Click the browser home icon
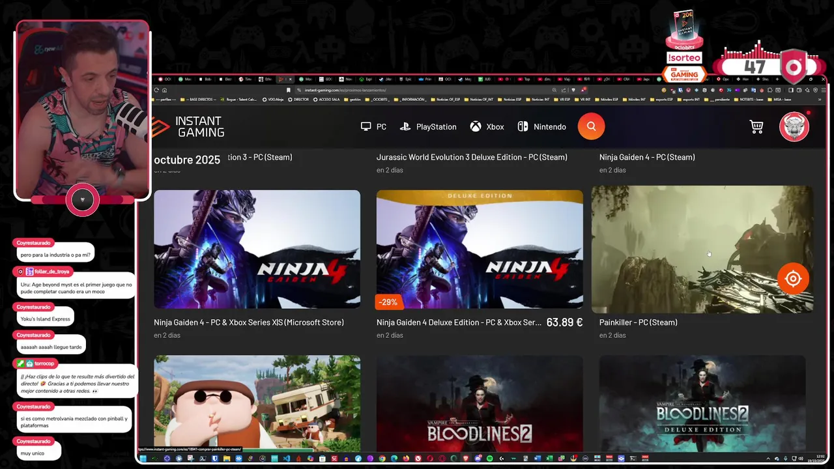Image resolution: width=834 pixels, height=469 pixels. tap(164, 90)
